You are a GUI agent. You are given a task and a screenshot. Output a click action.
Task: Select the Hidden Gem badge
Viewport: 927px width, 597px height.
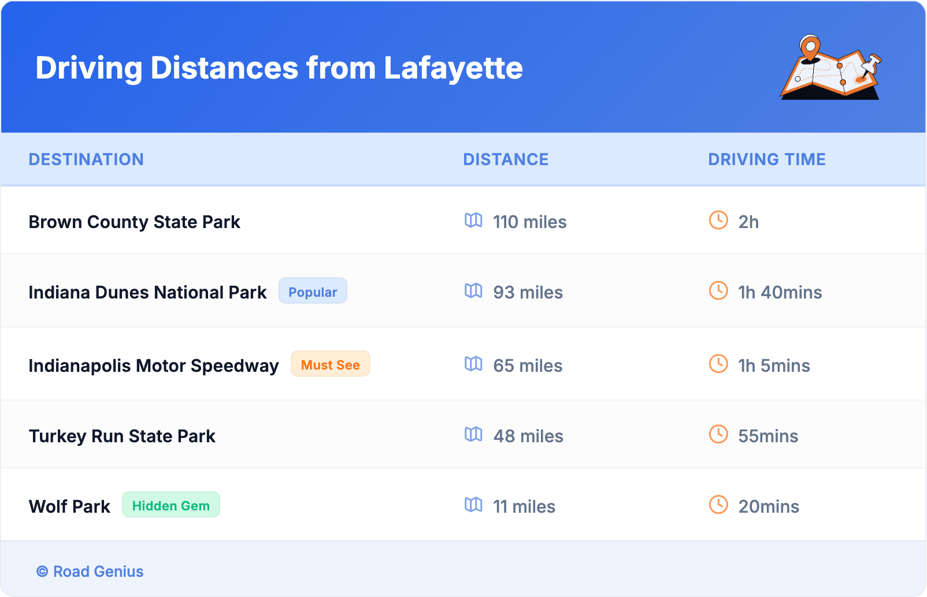click(170, 505)
